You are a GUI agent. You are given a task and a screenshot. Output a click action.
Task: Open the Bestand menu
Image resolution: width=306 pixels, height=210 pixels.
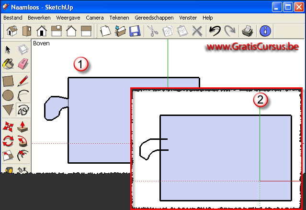pyautogui.click(x=13, y=18)
